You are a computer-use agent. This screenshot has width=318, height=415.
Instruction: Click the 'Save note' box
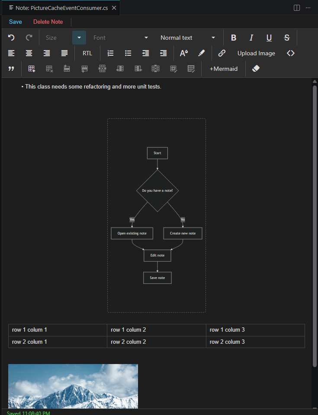click(157, 278)
